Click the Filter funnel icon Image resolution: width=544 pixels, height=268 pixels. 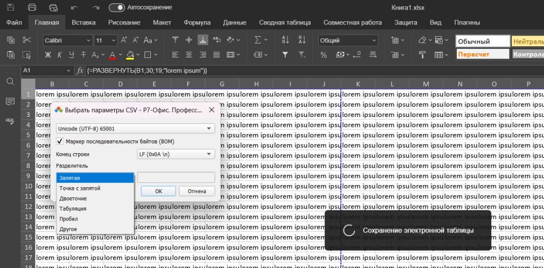coord(285,55)
